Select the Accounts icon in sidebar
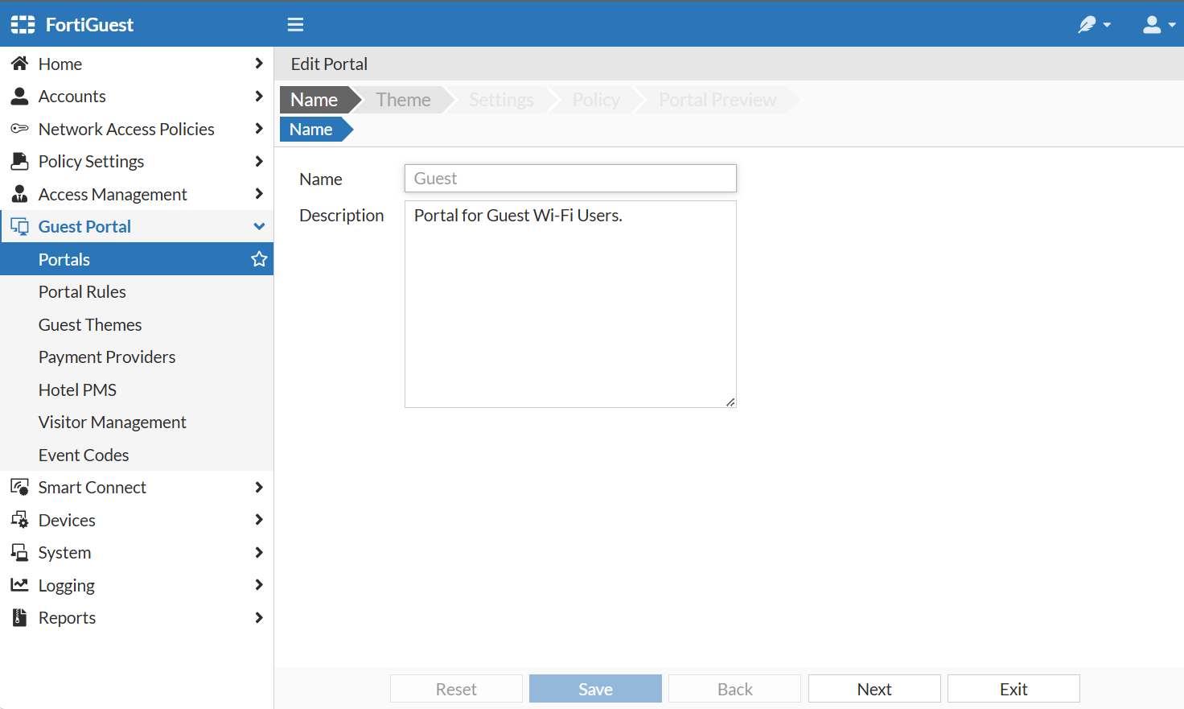This screenshot has width=1184, height=709. [19, 96]
